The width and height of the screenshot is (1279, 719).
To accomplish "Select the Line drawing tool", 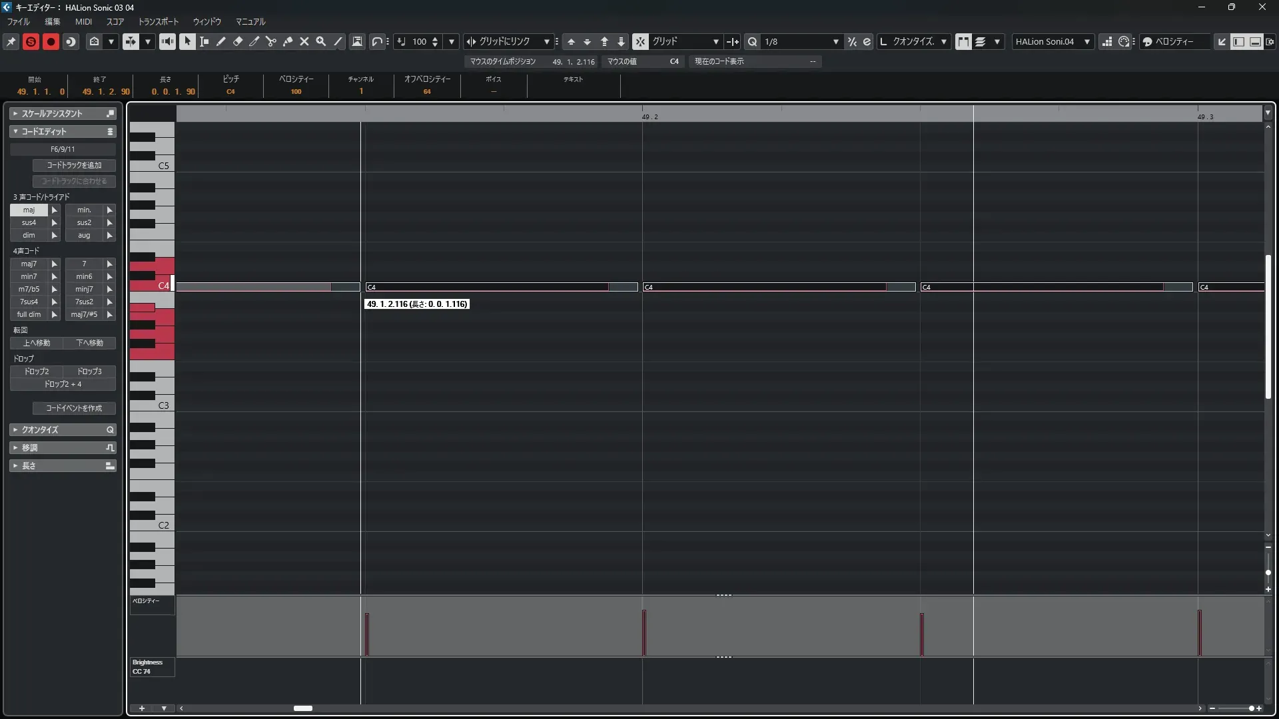I will (338, 41).
